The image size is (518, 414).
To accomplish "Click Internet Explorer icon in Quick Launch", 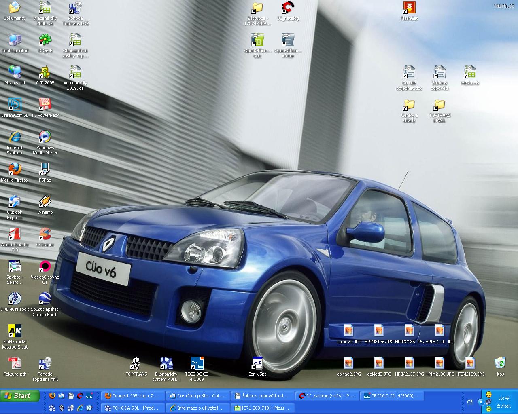I will click(80, 408).
